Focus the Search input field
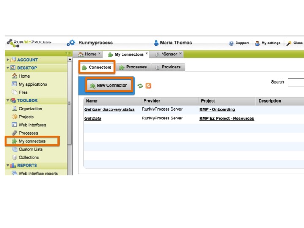 (296, 82)
